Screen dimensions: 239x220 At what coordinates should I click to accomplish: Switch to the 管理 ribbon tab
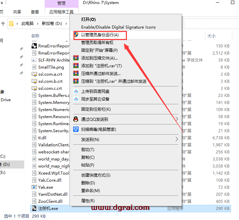click(x=61, y=3)
